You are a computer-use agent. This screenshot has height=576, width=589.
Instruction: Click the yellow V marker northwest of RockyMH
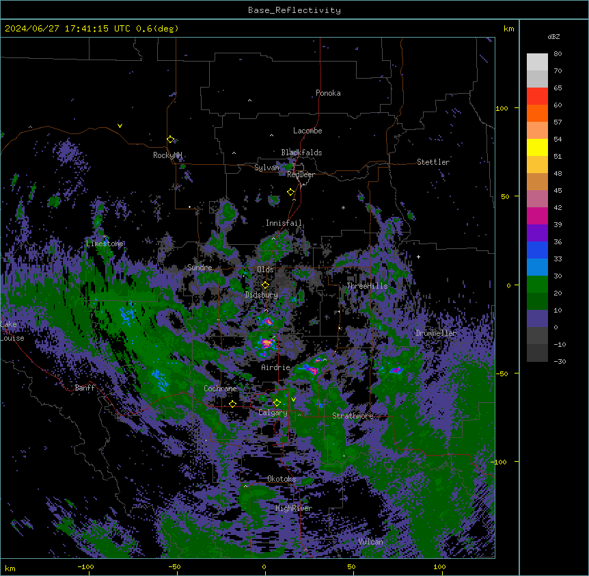coord(120,126)
